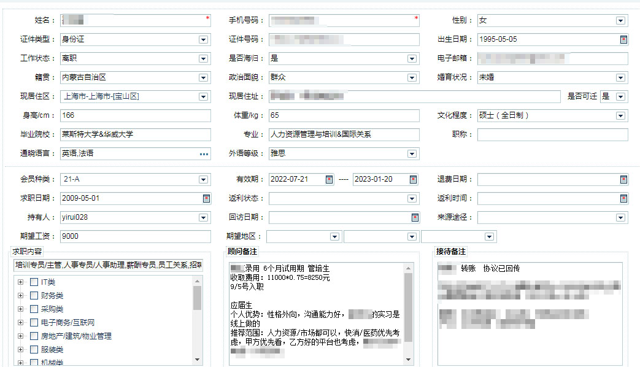Open the 是否可迁 dropdown
The image size is (640, 367).
coord(620,97)
